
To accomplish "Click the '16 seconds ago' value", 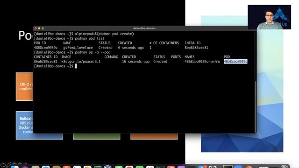I will coord(136,62).
